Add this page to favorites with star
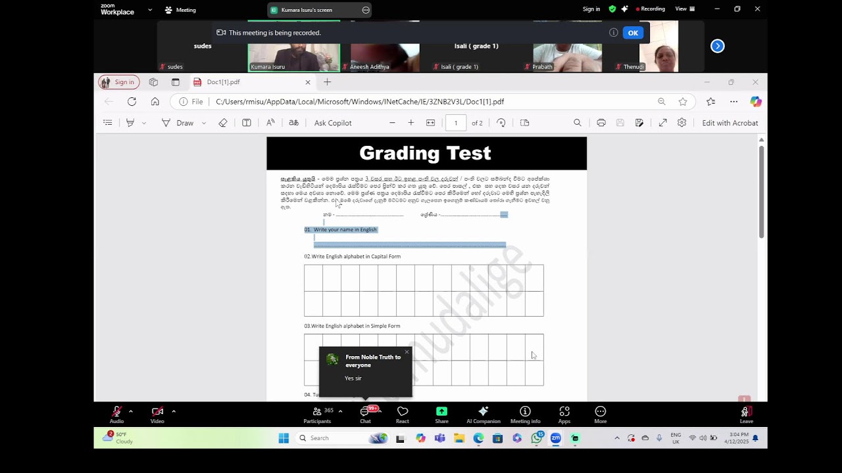This screenshot has width=842, height=473. click(x=683, y=102)
